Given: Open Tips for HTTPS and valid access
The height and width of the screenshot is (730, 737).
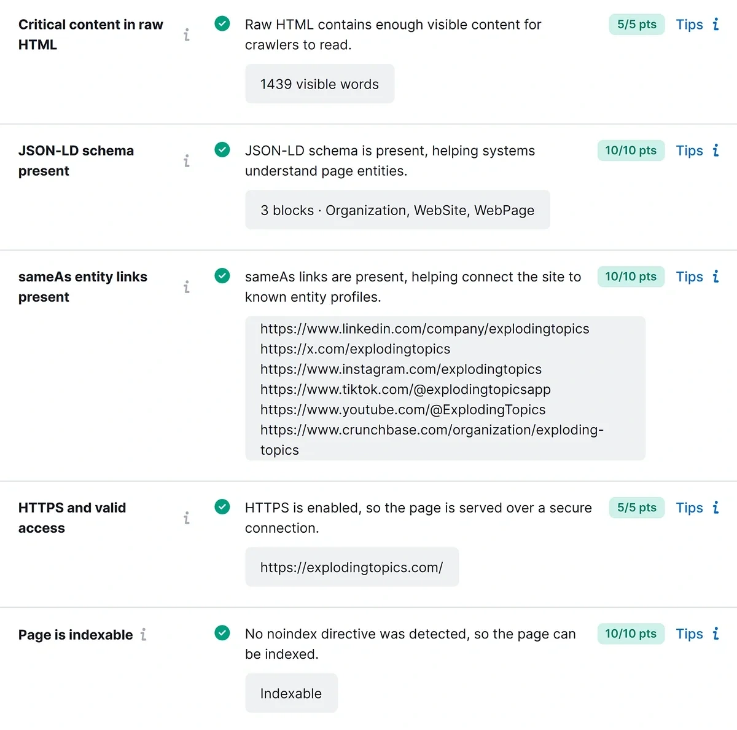Looking at the screenshot, I should click(x=689, y=508).
